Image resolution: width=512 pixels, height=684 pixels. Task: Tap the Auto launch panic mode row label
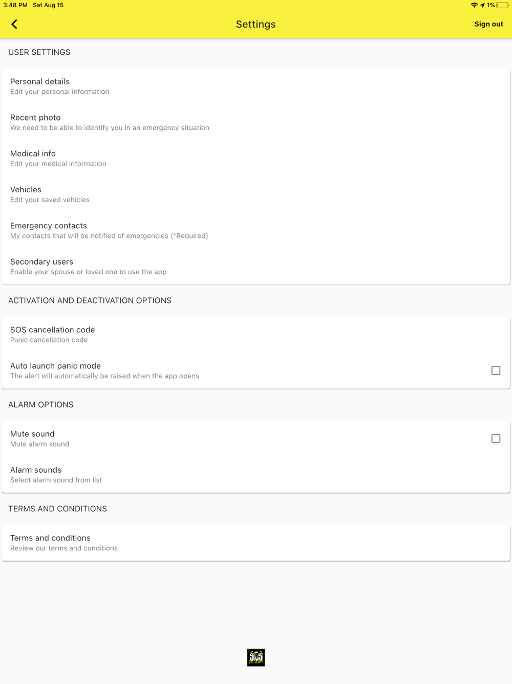[55, 366]
